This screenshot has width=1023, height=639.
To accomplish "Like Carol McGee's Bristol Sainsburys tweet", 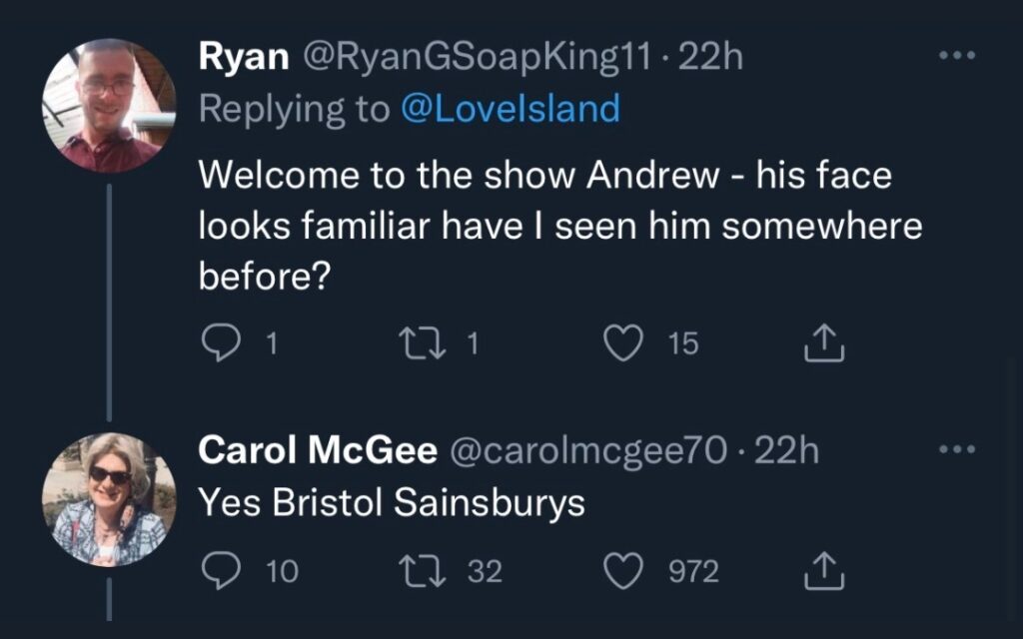I will (623, 570).
